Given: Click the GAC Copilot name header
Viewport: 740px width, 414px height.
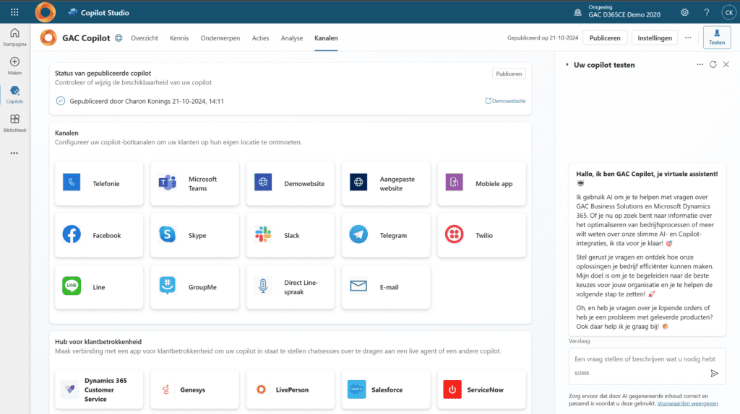Looking at the screenshot, I should pos(86,38).
